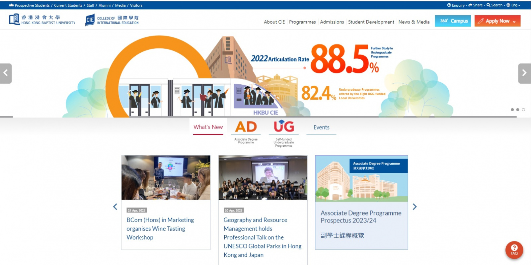Open the Associate Degree Programme prospectus image
The width and height of the screenshot is (531, 265).
[361, 179]
